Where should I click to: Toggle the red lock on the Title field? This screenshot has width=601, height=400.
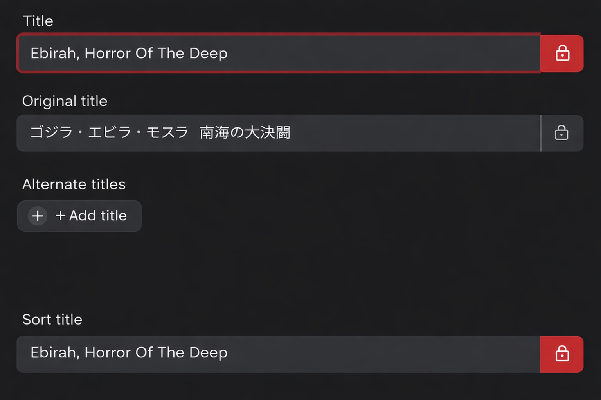tap(562, 53)
